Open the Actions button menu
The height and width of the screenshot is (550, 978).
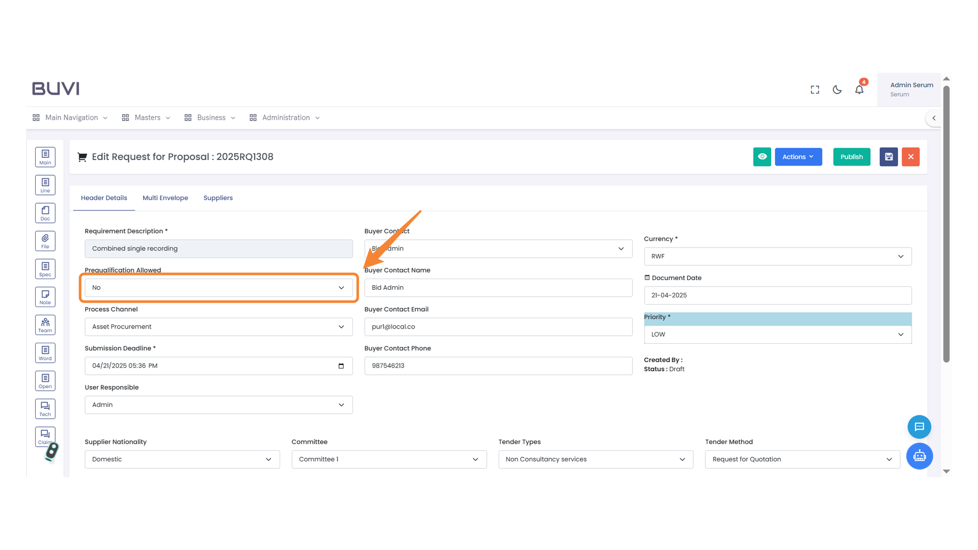click(x=798, y=157)
